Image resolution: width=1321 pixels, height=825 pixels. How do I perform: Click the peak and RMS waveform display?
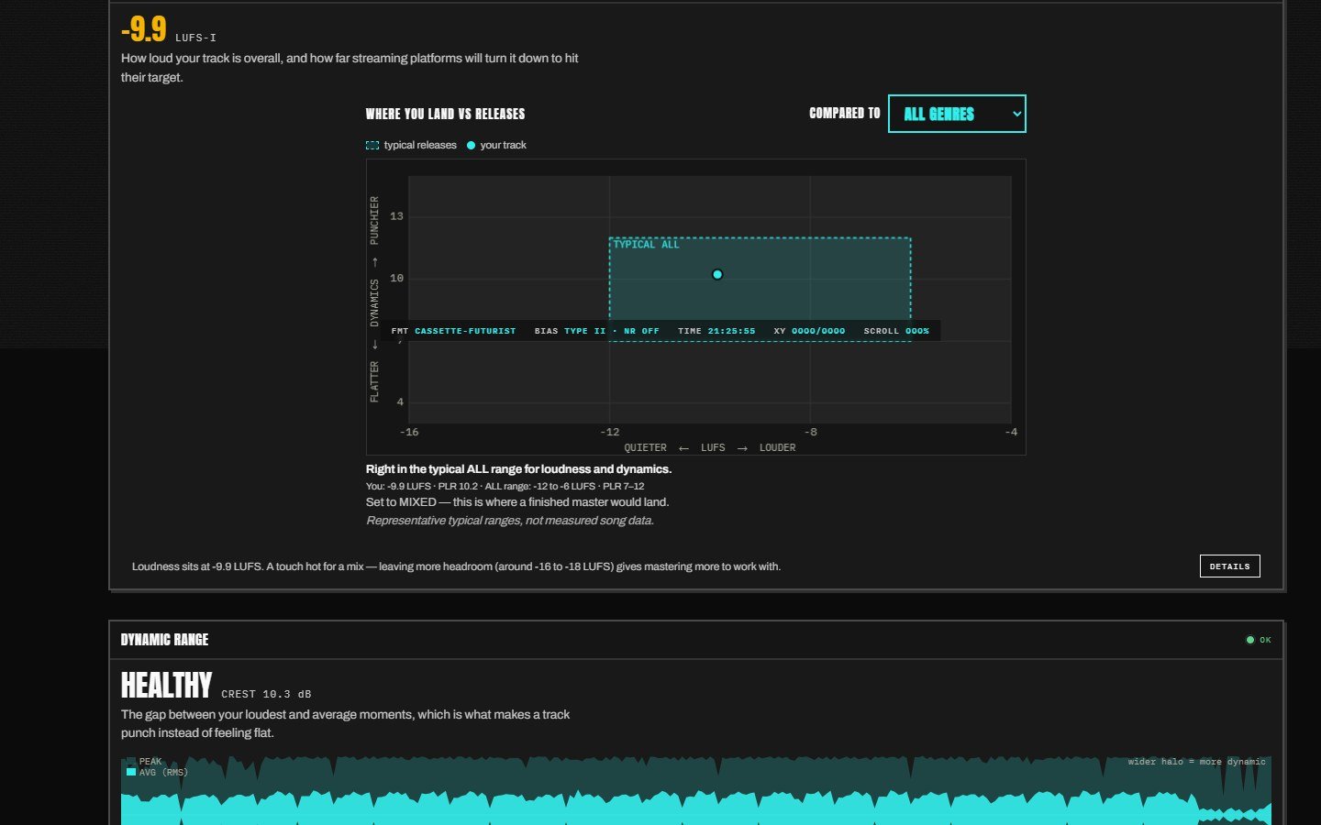(x=696, y=790)
